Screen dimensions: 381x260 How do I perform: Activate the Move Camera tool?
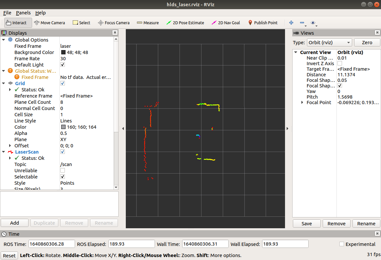click(49, 23)
